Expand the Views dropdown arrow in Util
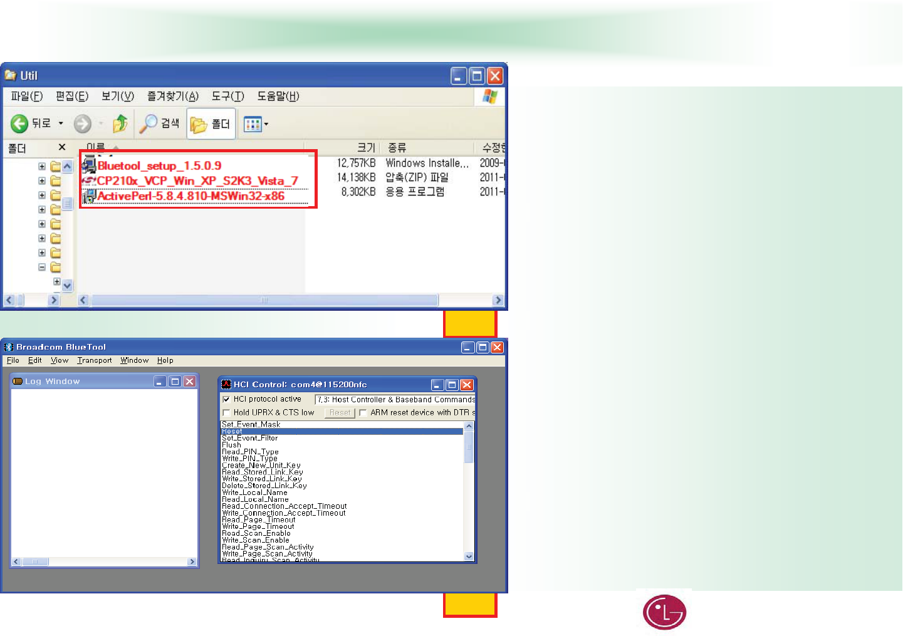 pyautogui.click(x=266, y=124)
